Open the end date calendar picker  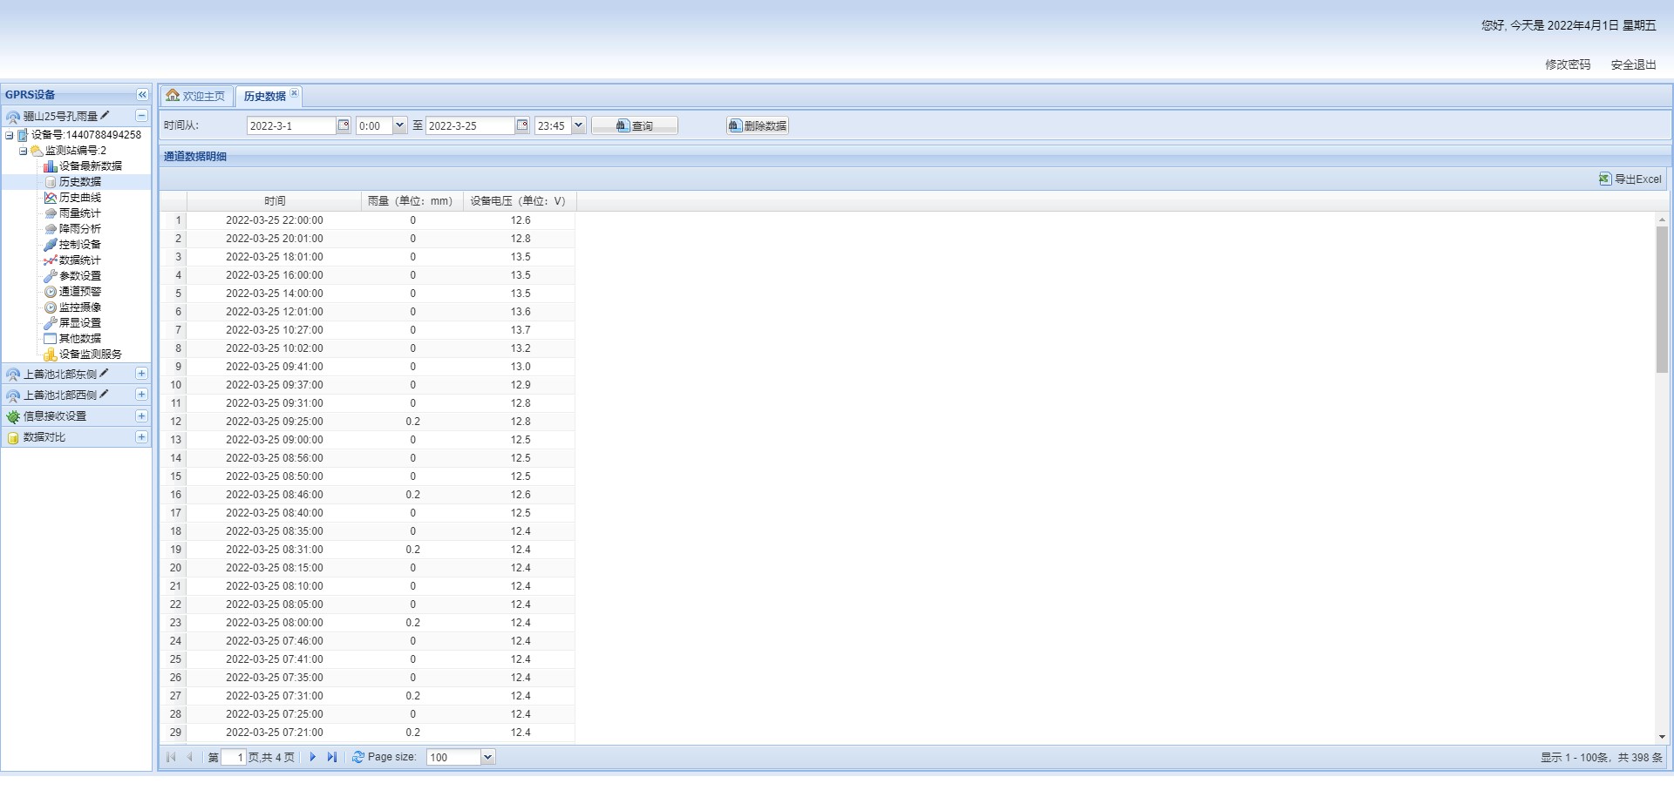click(x=522, y=125)
